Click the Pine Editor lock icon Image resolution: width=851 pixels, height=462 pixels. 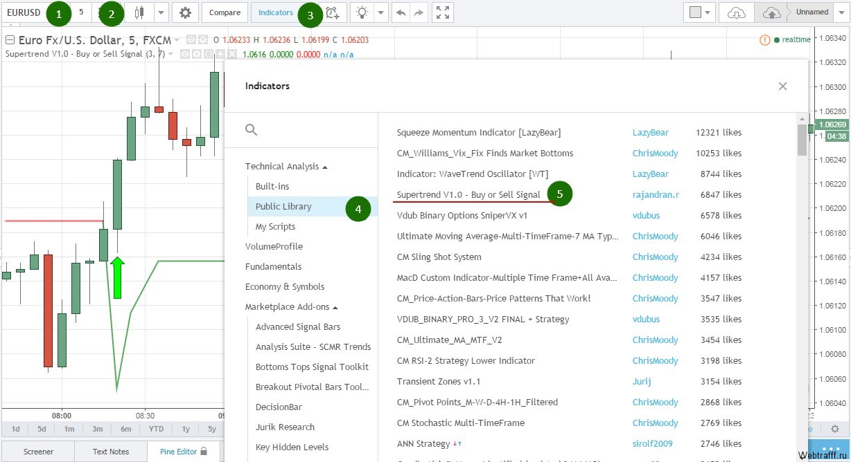tap(204, 451)
